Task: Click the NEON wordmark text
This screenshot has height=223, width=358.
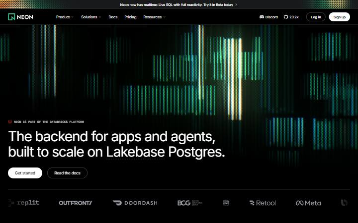Action: click(x=25, y=17)
